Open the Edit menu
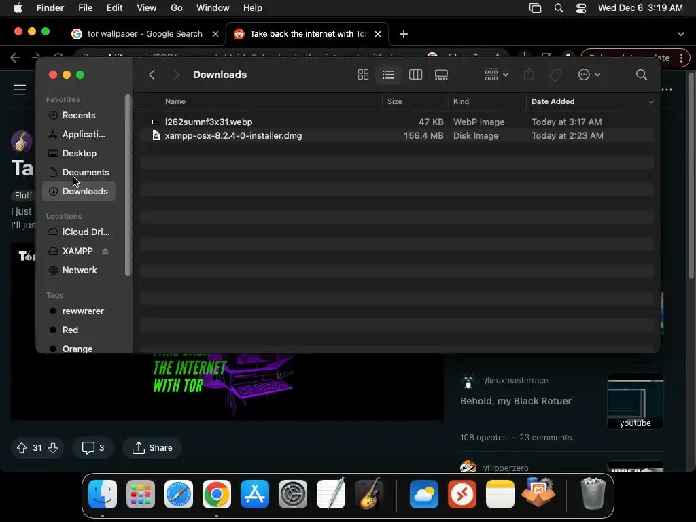This screenshot has width=696, height=522. click(x=114, y=8)
